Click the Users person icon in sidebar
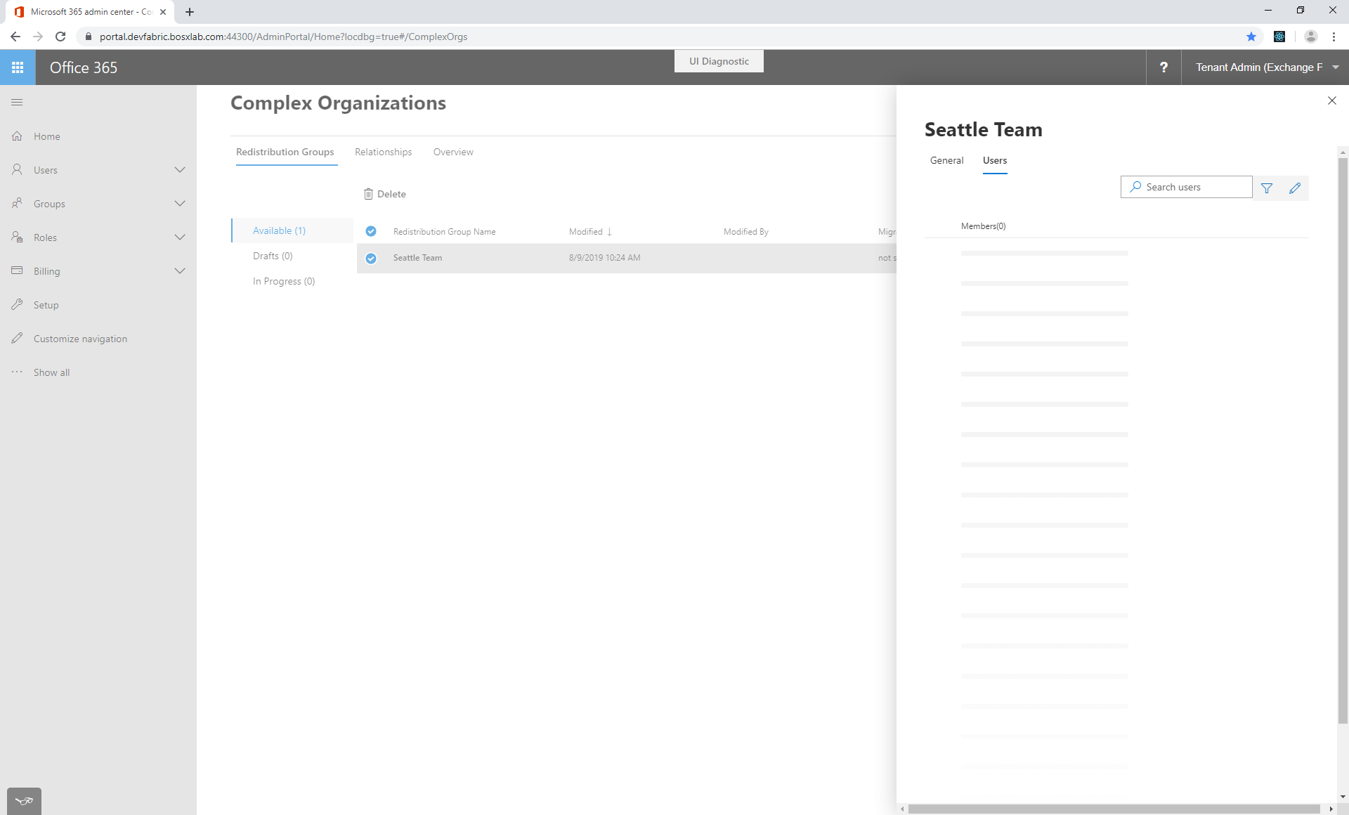1349x815 pixels. 17,170
